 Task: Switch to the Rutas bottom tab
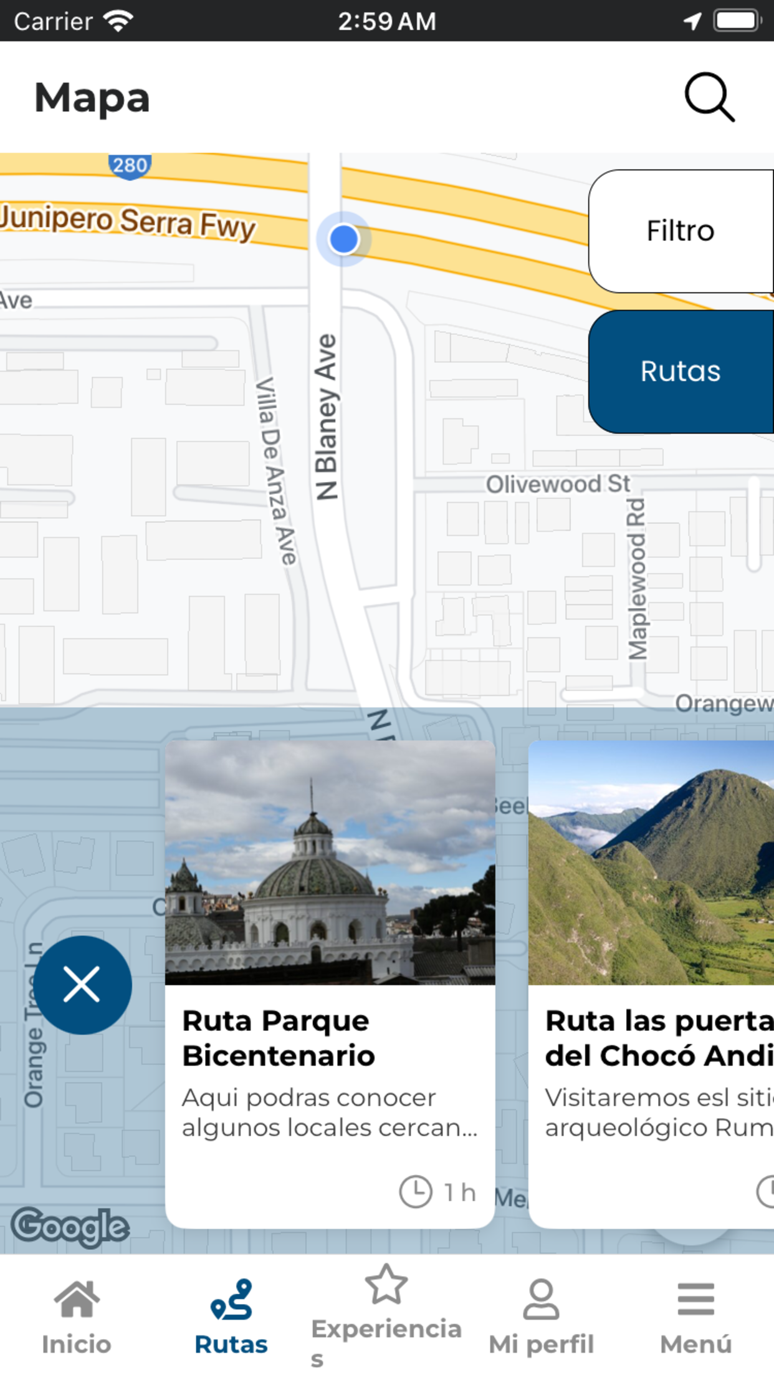231,1317
